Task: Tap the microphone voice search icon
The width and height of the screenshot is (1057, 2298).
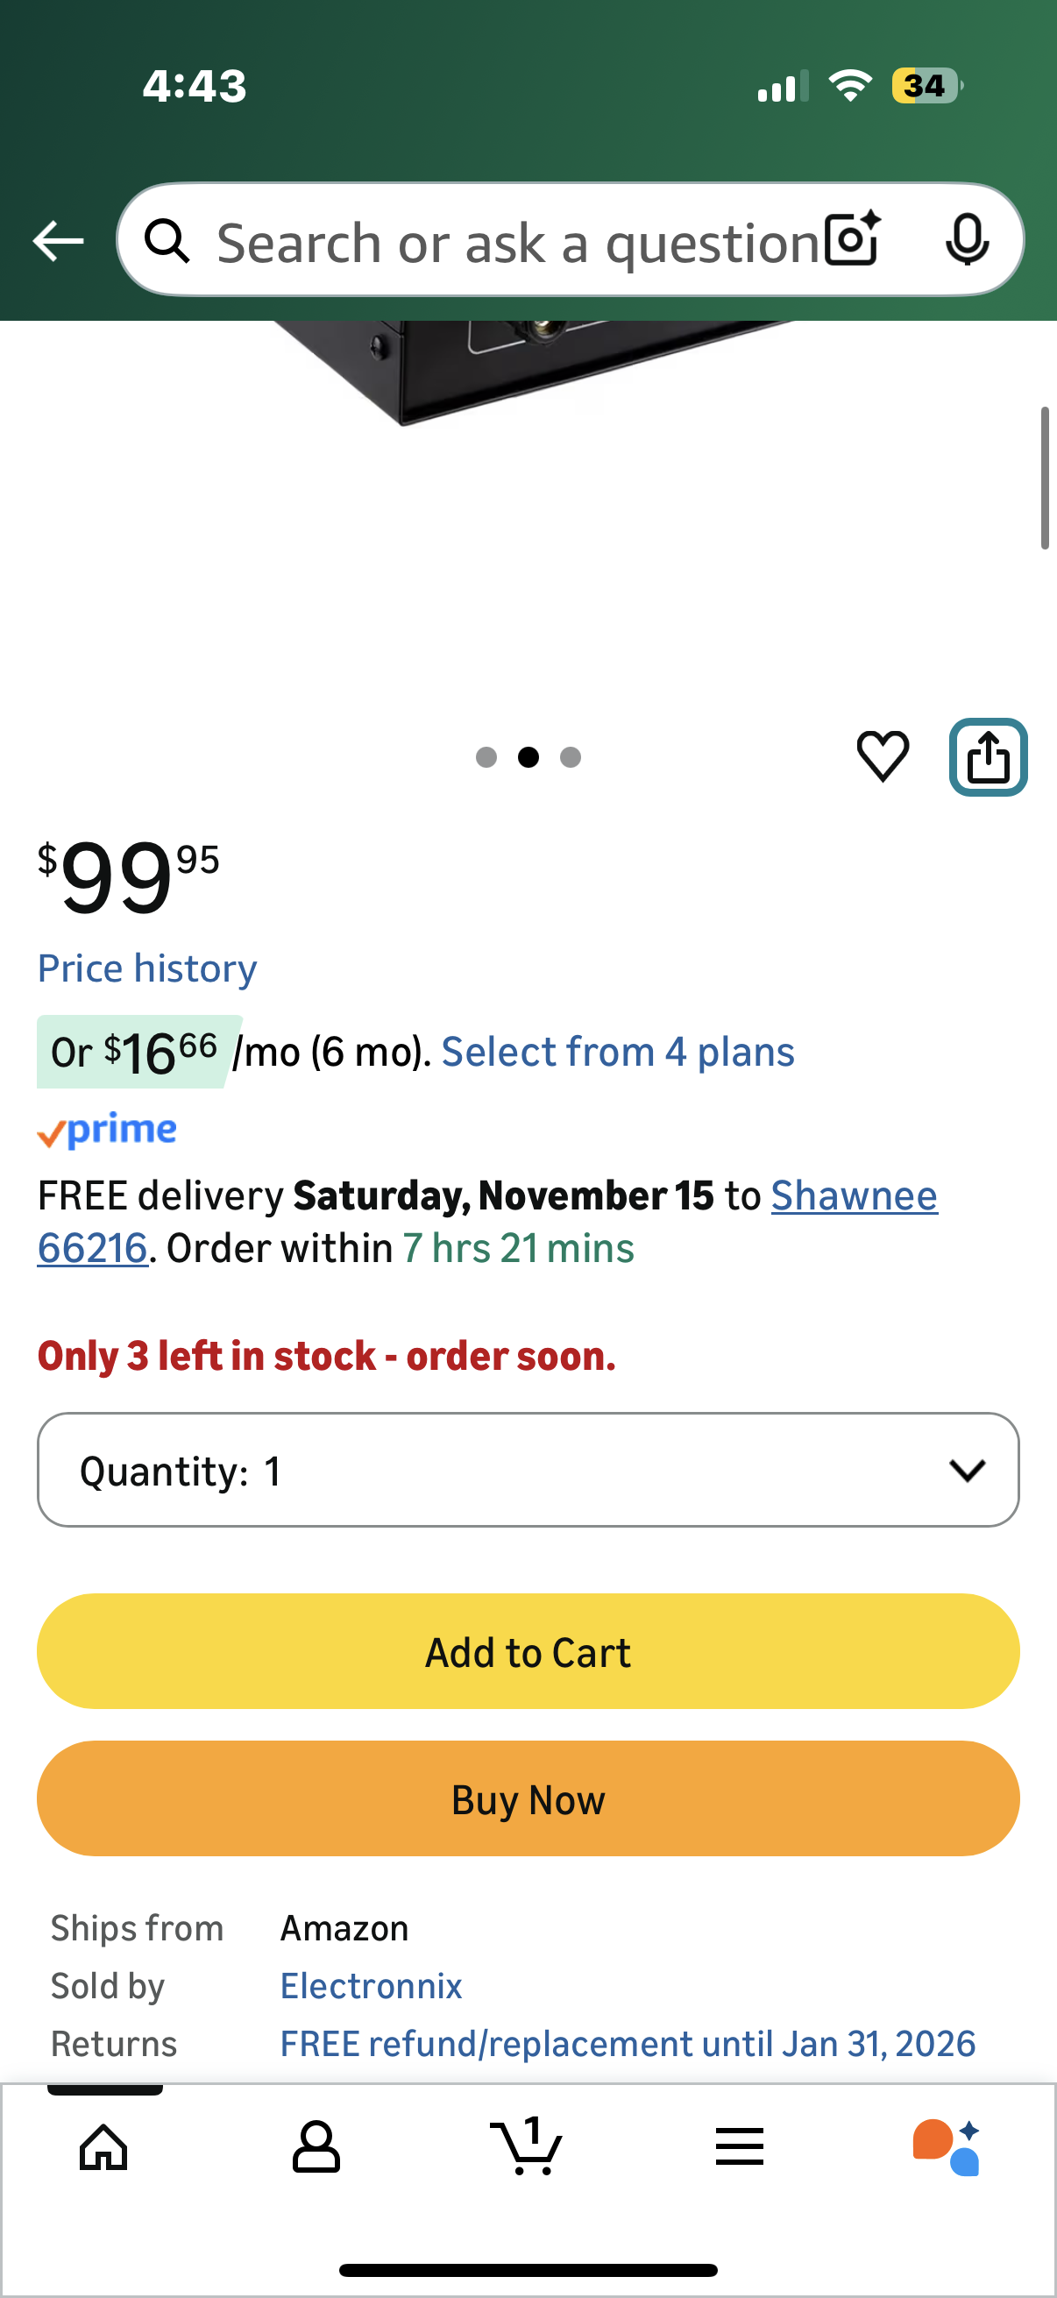Action: click(x=966, y=240)
